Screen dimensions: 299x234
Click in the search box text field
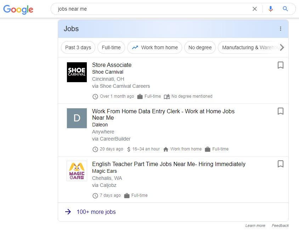[153, 9]
